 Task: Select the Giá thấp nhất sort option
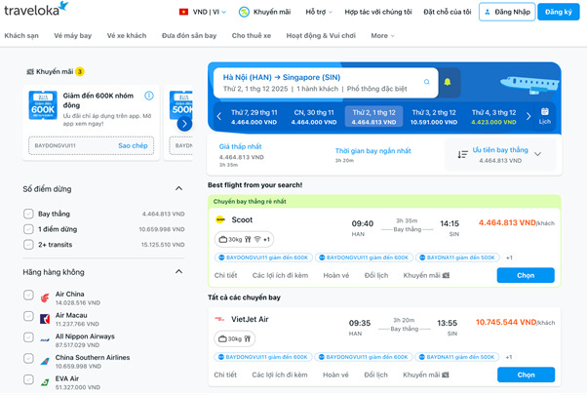tap(242, 155)
